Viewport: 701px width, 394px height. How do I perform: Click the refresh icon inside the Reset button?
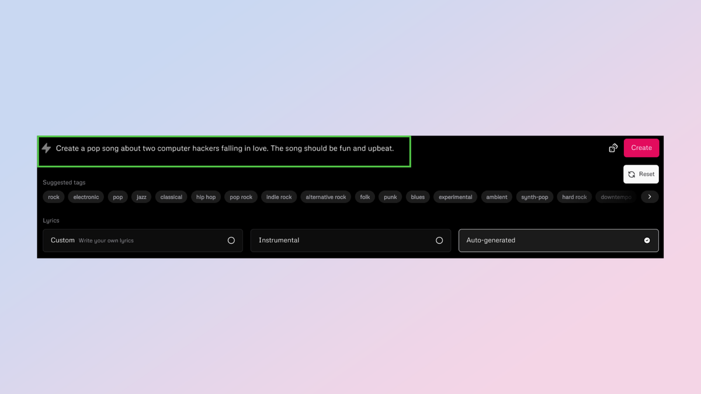(x=631, y=174)
